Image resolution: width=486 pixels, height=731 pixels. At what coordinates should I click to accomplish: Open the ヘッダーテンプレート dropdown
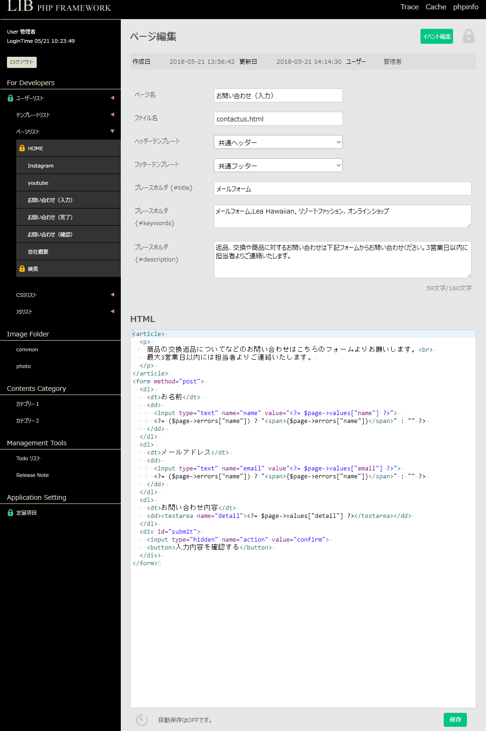click(x=278, y=142)
